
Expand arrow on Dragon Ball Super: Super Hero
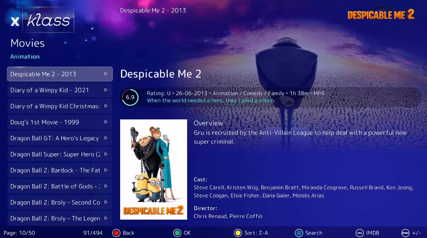coord(106,154)
